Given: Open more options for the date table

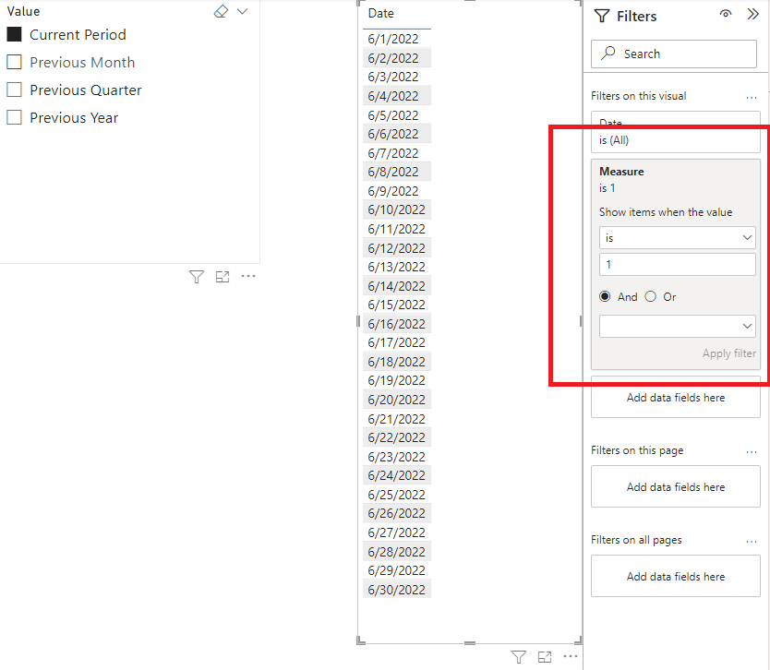Looking at the screenshot, I should tap(571, 656).
